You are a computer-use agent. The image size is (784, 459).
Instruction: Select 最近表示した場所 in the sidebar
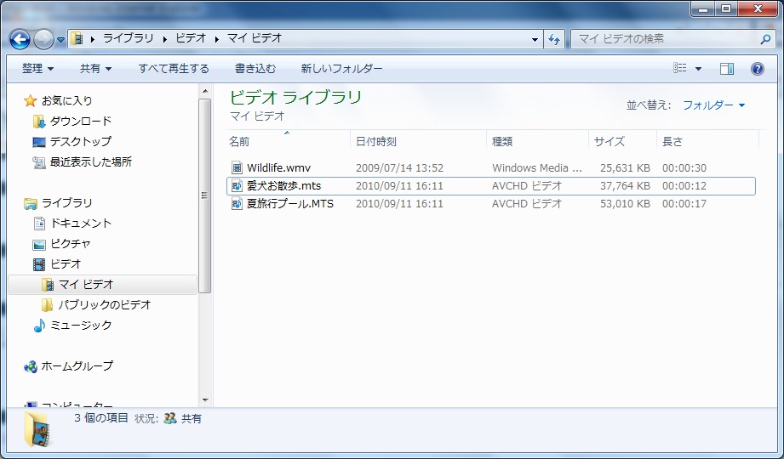tap(90, 161)
